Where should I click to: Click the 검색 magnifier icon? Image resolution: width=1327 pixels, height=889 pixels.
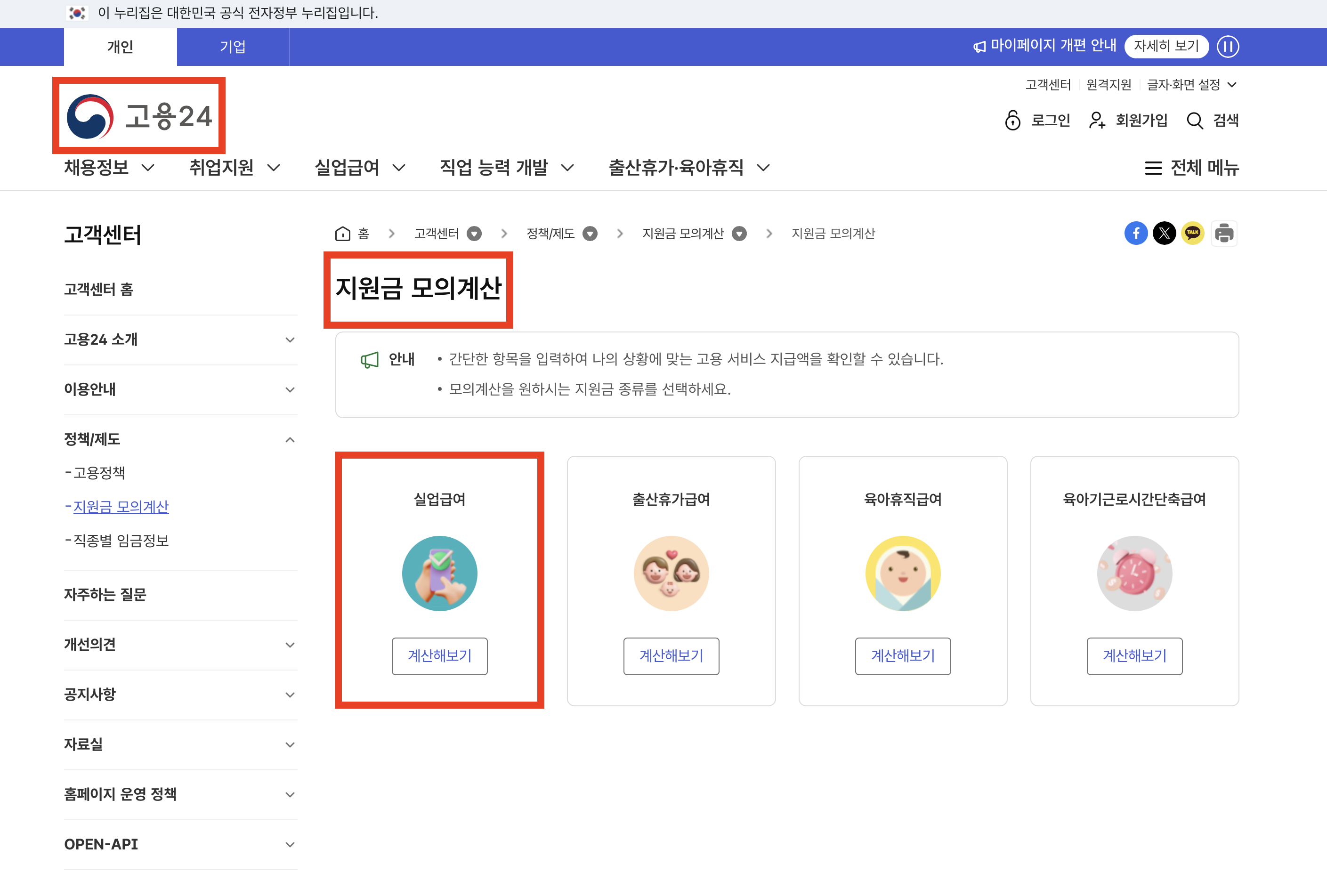coord(1194,121)
